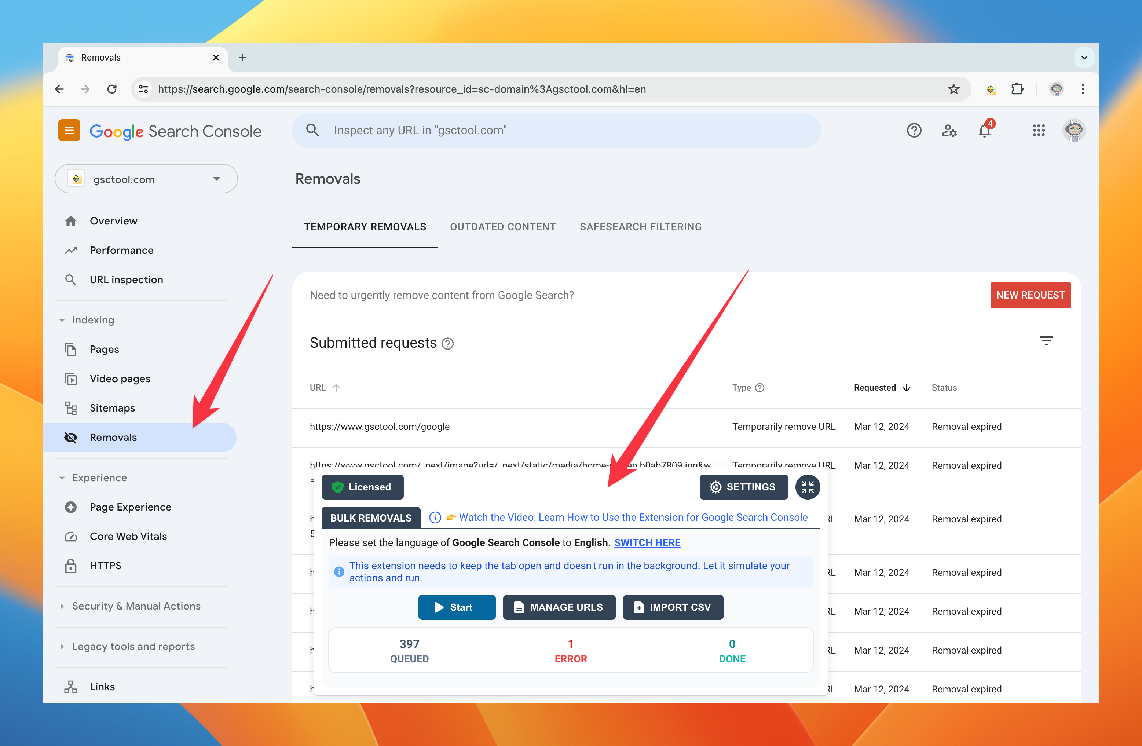This screenshot has width=1142, height=746.
Task: Open the Google apps grid icon
Action: coord(1038,131)
